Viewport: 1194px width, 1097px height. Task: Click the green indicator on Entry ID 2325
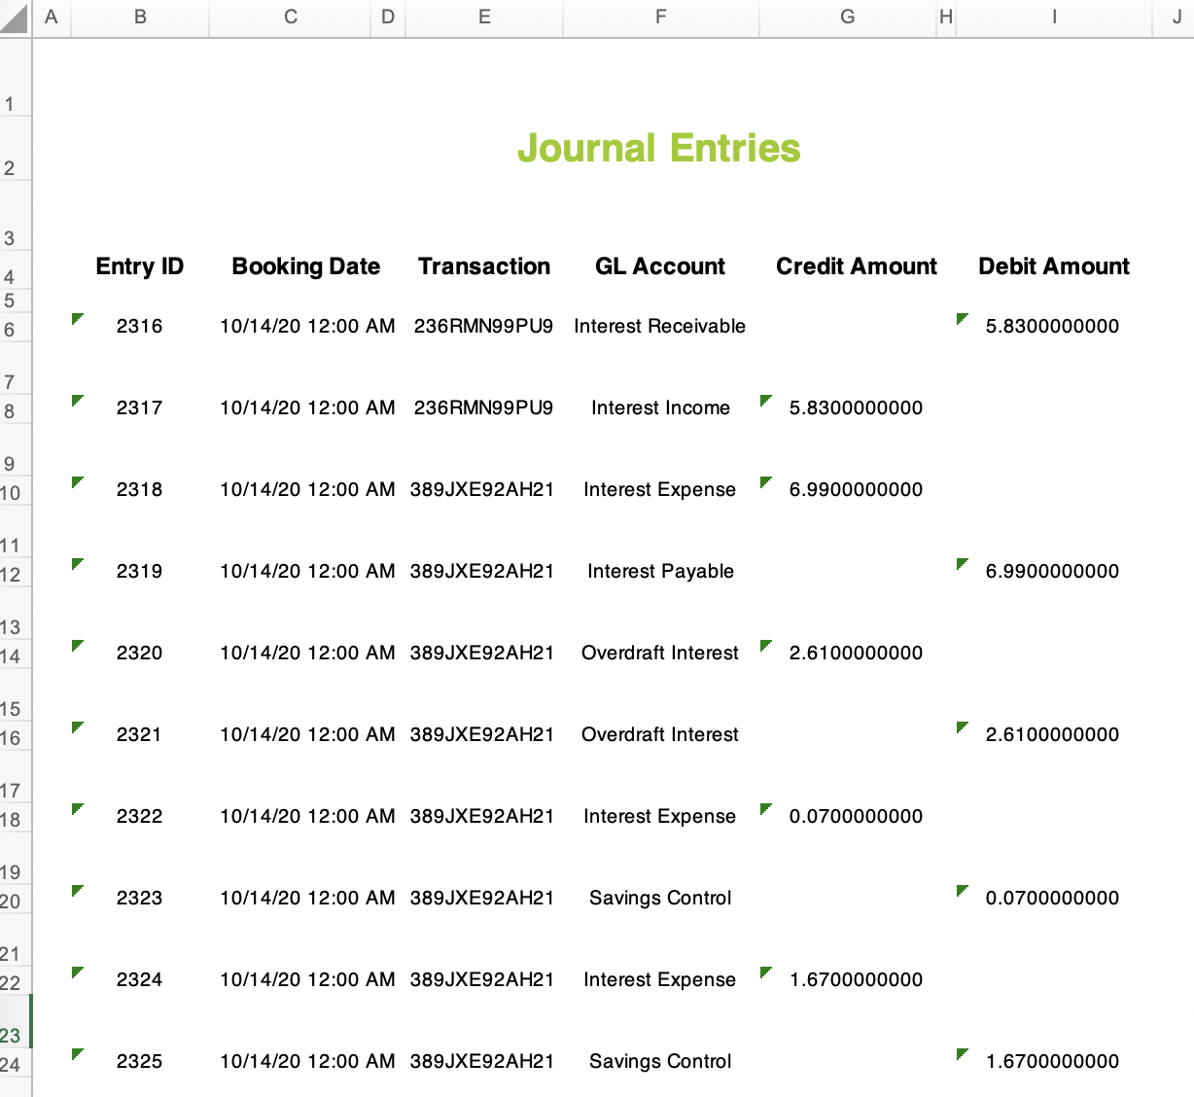[x=78, y=1051]
